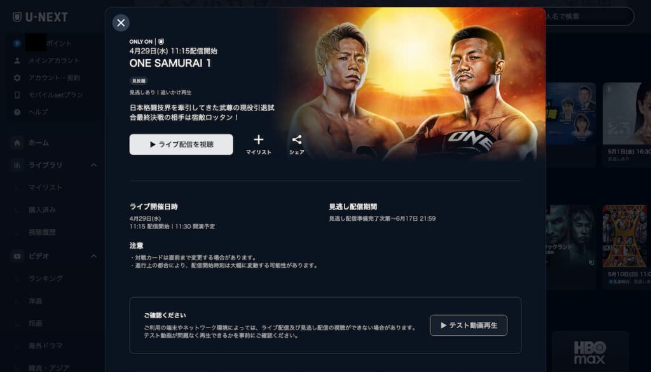The image size is (651, 372).
Task: Play the テスト動画再生 test video
Action: click(x=469, y=326)
